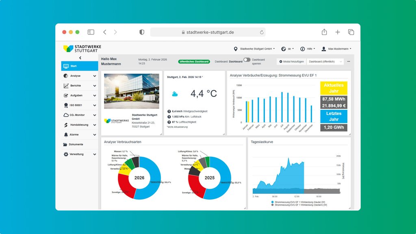The image size is (416, 234).
Task: Click the Aufgaben checkmark icon
Action: (66, 95)
